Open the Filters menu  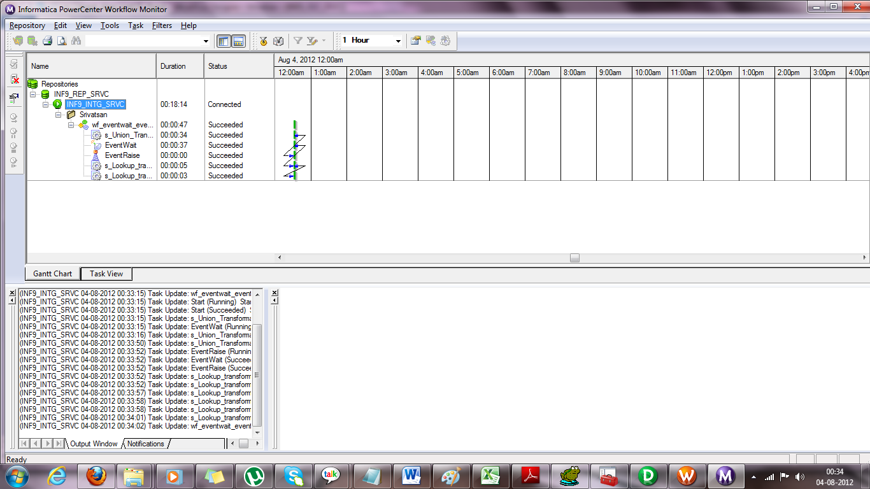point(162,25)
